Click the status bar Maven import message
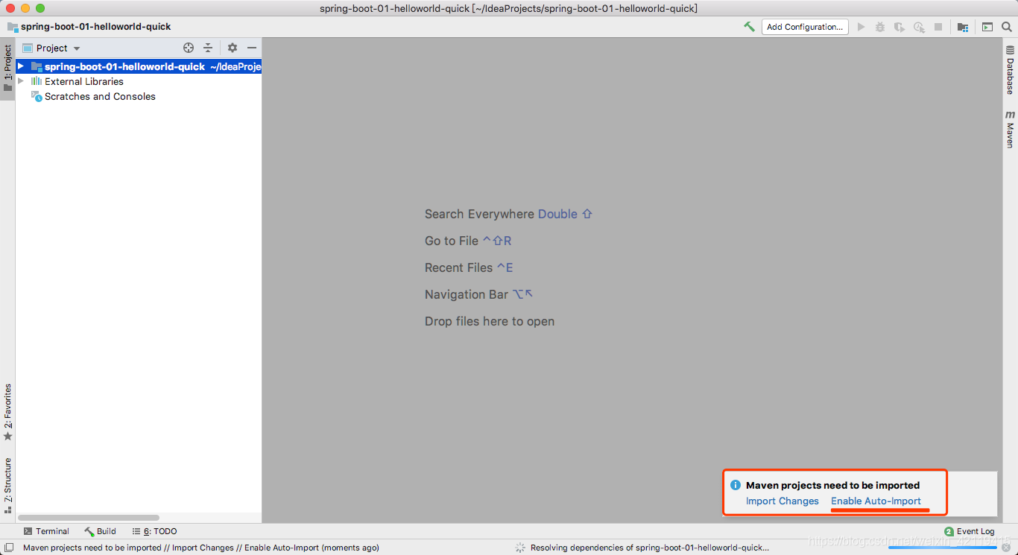This screenshot has height=555, width=1018. (x=201, y=548)
